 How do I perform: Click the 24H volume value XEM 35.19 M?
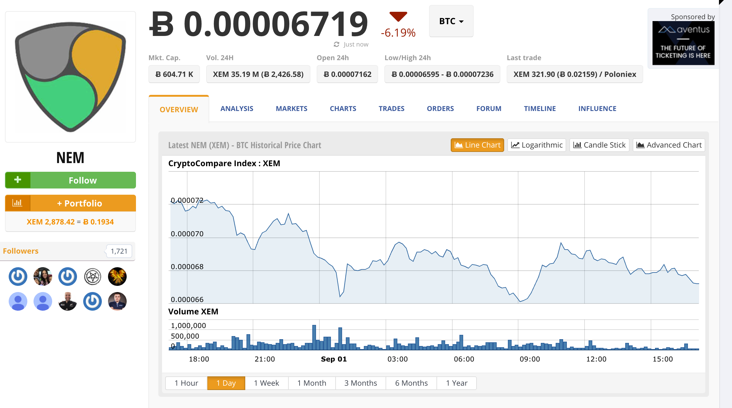[258, 74]
